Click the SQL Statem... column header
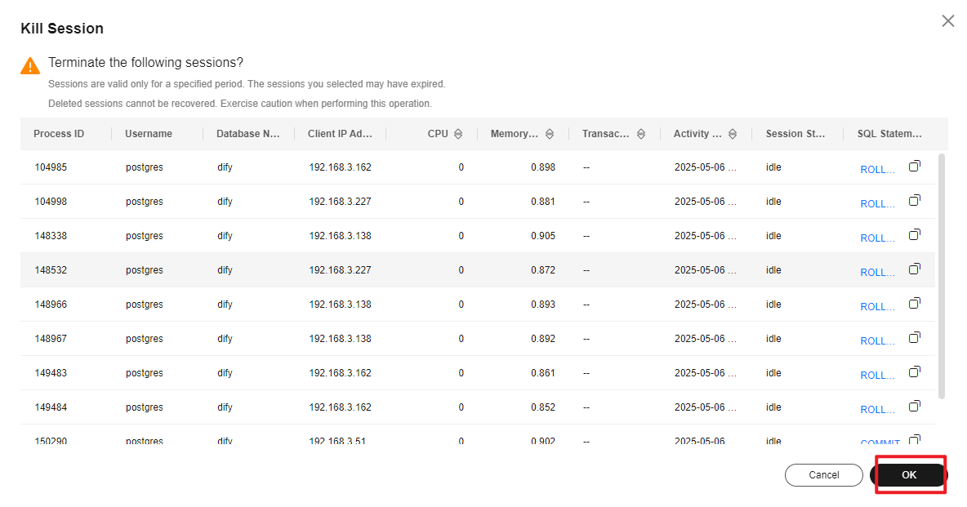 click(889, 134)
